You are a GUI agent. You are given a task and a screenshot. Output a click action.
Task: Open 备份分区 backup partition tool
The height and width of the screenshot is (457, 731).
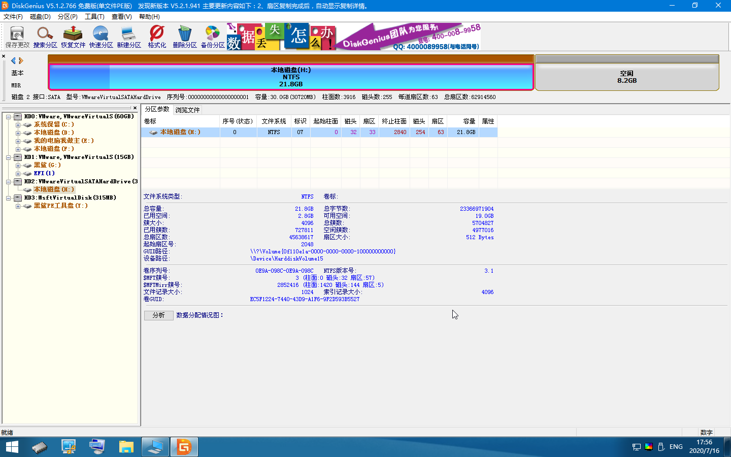click(213, 37)
